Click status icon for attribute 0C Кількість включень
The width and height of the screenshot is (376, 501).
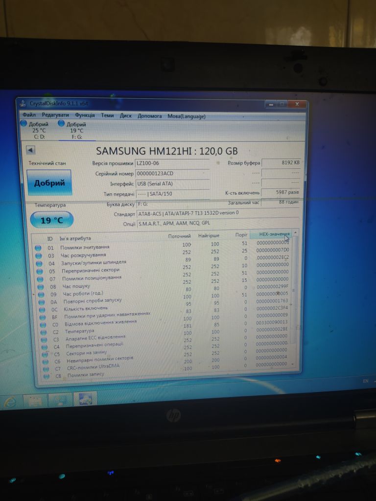point(43,310)
